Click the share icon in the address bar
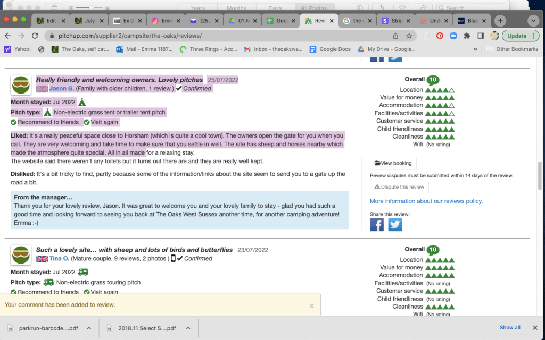The width and height of the screenshot is (545, 340). [395, 36]
